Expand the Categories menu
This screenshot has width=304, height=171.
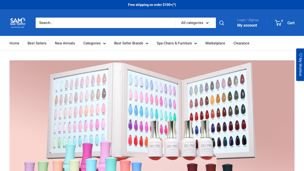point(94,43)
